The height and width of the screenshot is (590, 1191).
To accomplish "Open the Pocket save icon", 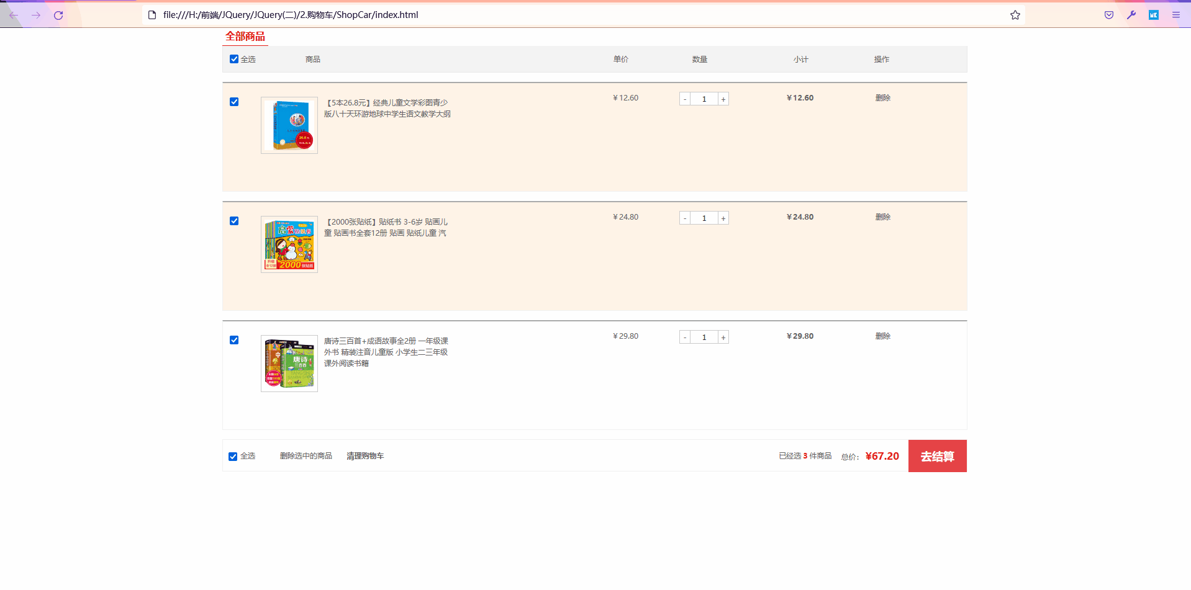I will pos(1109,15).
